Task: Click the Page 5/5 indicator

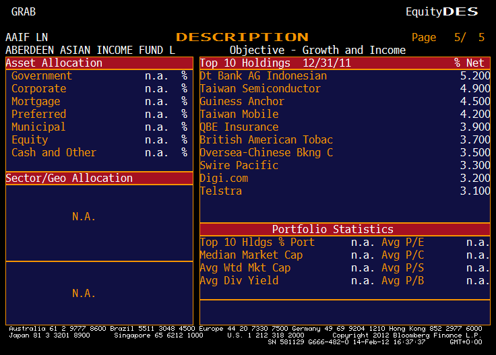Action: click(447, 38)
